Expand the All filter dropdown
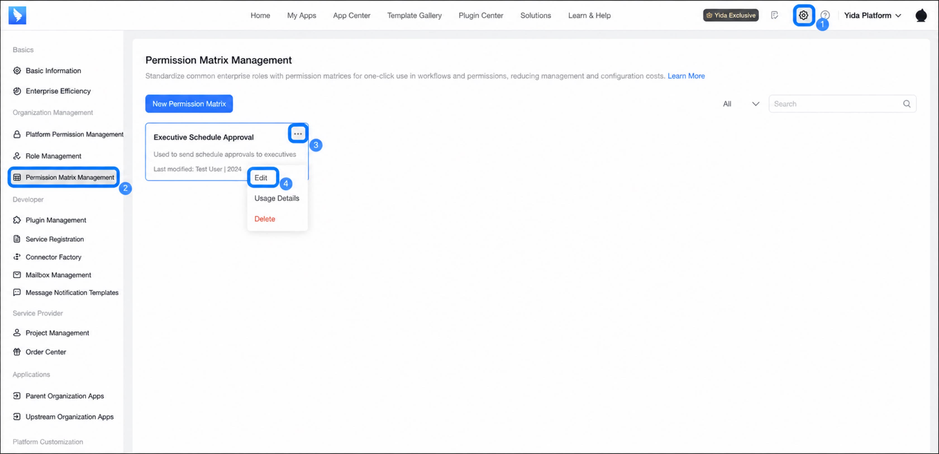Viewport: 939px width, 454px height. click(741, 104)
